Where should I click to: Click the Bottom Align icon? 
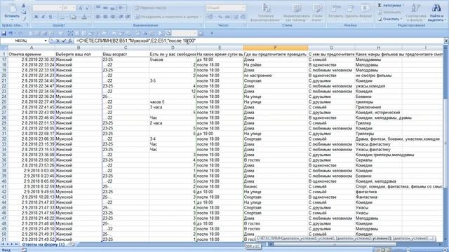point(112,8)
